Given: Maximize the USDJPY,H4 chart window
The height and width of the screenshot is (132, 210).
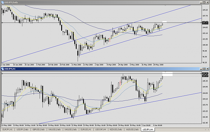Looking at the screenshot, I should click(204, 69).
